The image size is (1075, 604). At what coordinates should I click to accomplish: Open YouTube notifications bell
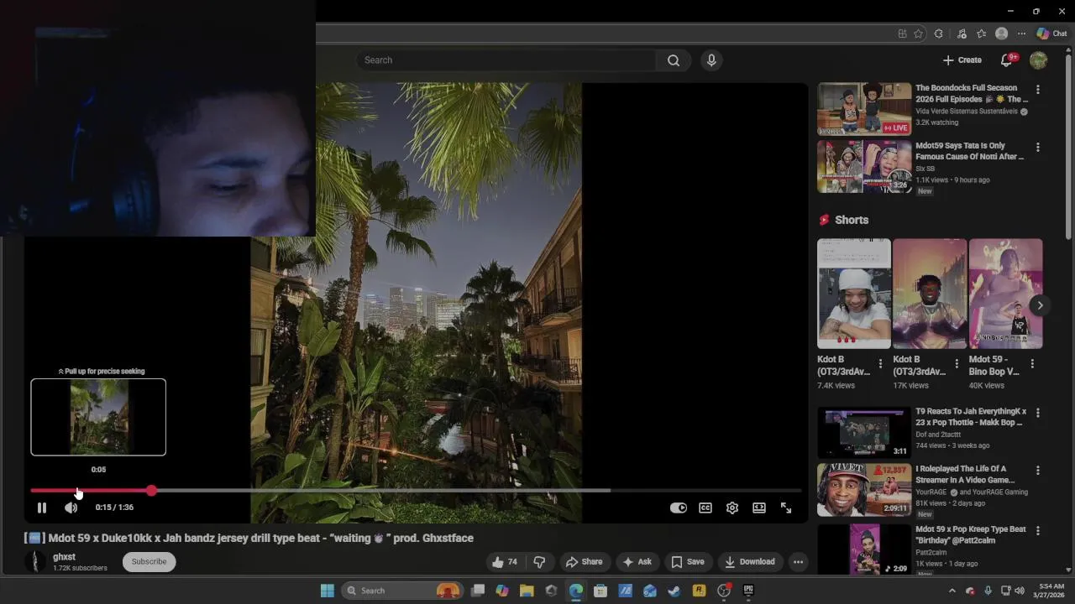pyautogui.click(x=1006, y=60)
